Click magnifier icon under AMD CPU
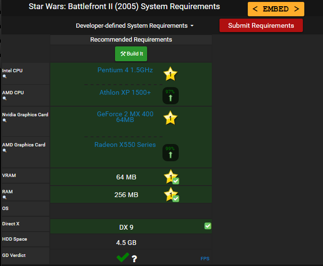The width and height of the screenshot is (323, 266). click(4, 99)
